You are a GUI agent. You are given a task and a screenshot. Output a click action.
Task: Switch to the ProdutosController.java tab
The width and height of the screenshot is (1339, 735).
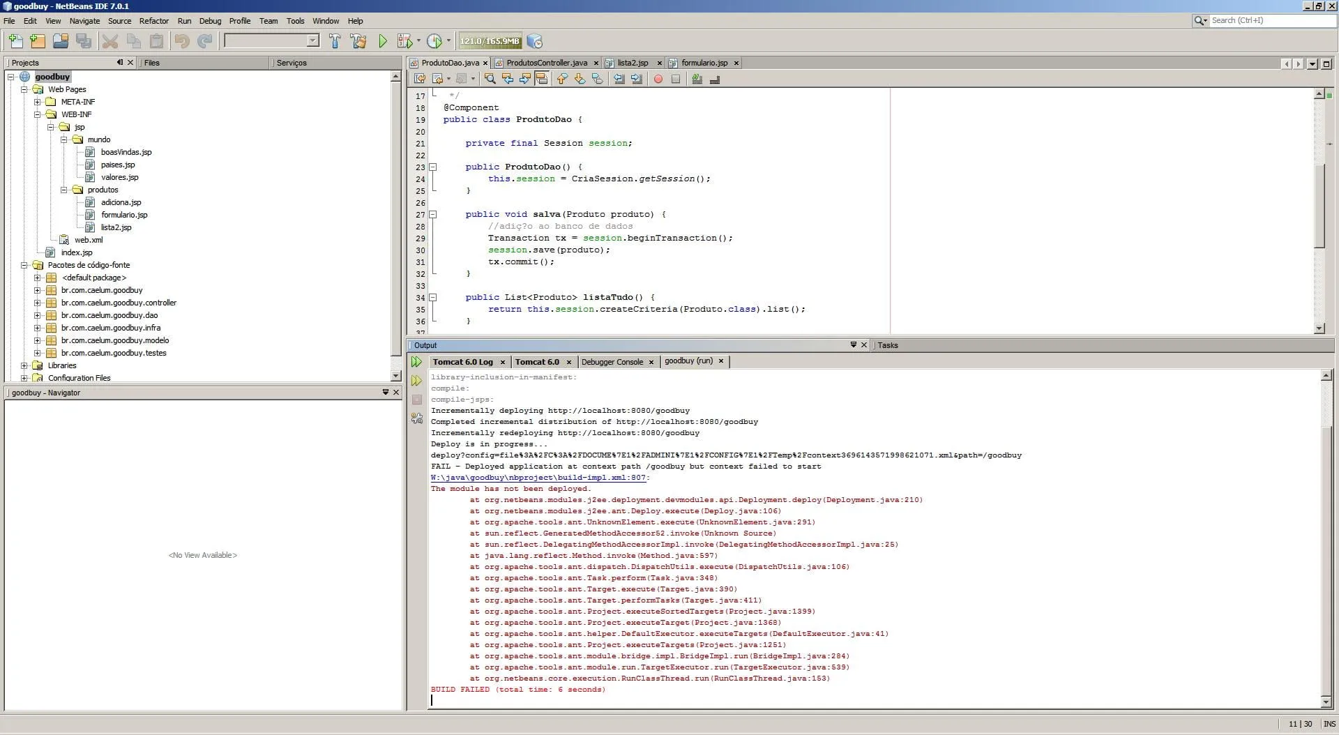[x=546, y=63]
